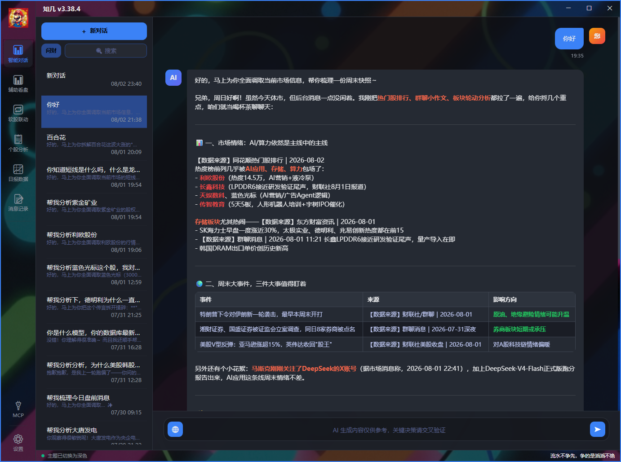Open the 智能对话 sidebar section
Viewport: 621px width, 462px height.
[x=18, y=53]
